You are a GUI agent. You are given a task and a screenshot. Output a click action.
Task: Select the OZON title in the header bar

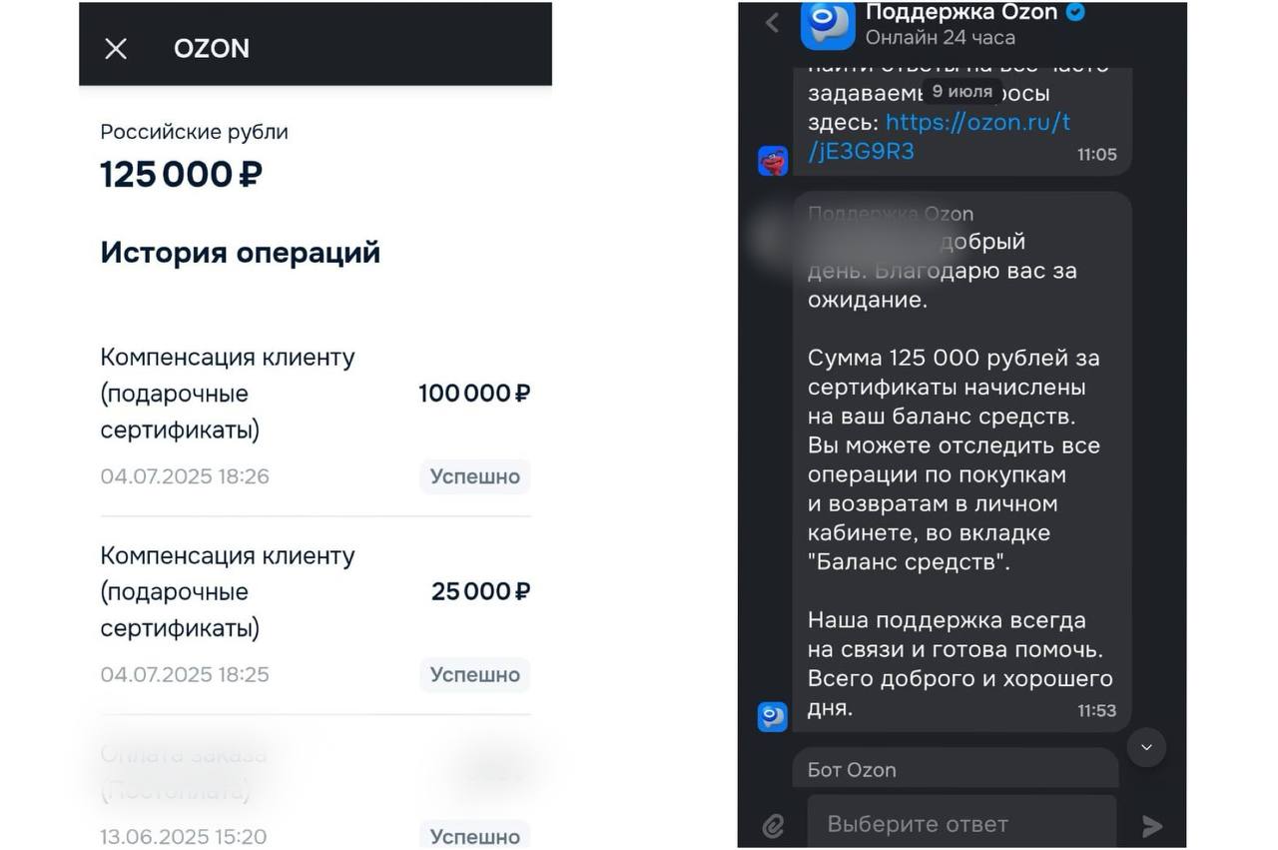pos(211,48)
